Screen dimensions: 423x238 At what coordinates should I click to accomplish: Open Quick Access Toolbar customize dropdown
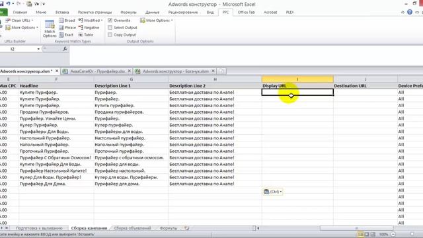[44, 4]
